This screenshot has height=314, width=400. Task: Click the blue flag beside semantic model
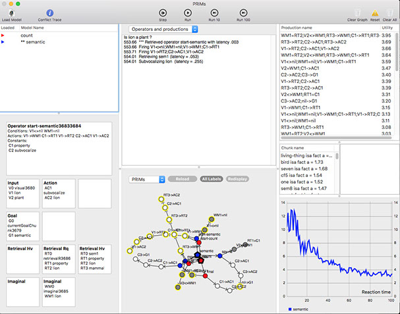[x=3, y=42]
